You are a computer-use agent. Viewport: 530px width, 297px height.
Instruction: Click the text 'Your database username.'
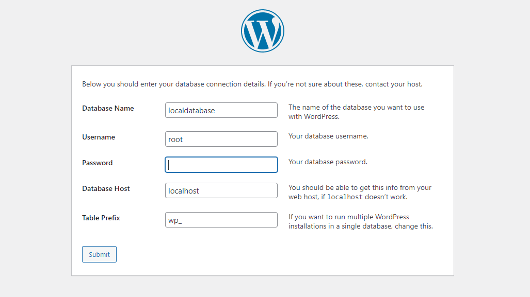point(328,136)
